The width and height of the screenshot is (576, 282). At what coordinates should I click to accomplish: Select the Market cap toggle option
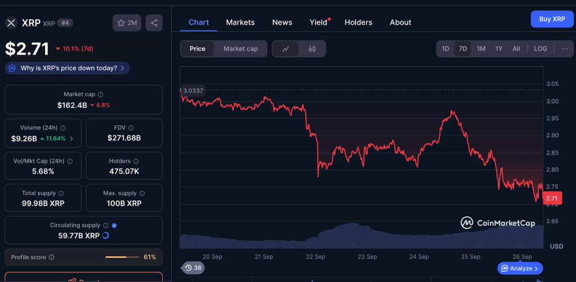(241, 49)
